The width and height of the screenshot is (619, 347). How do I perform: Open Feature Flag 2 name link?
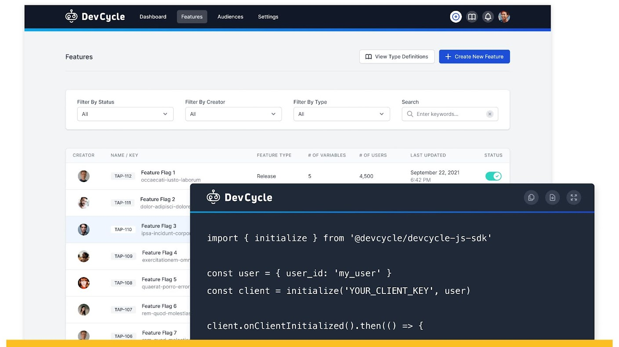(157, 199)
